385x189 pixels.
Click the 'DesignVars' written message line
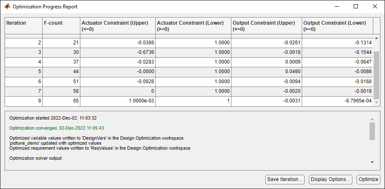pyautogui.click(x=96, y=138)
